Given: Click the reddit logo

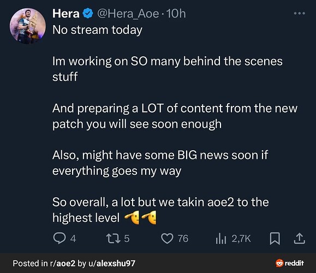Looking at the screenshot, I should pos(290,263).
